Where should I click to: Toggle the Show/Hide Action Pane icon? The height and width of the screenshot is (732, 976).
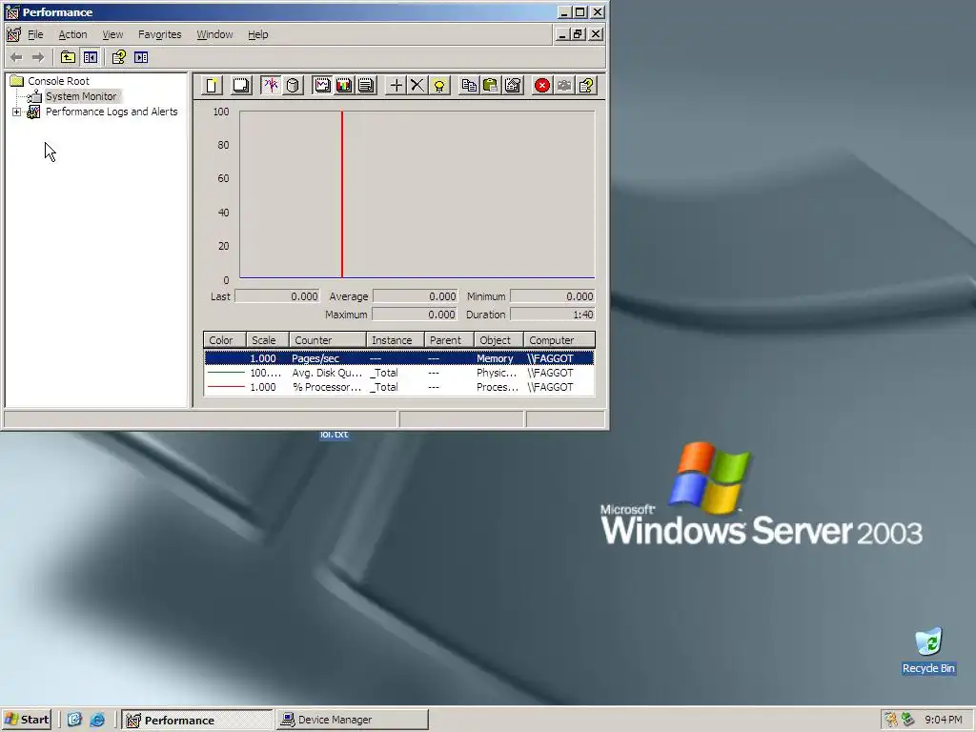coord(141,57)
